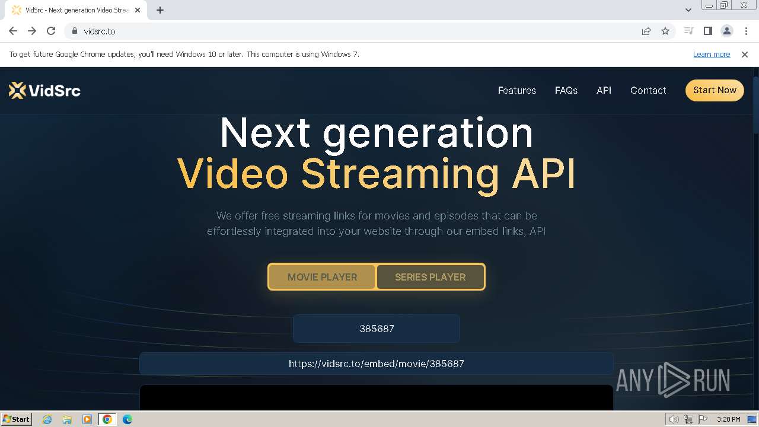Image resolution: width=759 pixels, height=427 pixels.
Task: Open the media control icon in toolbar
Action: click(x=688, y=31)
